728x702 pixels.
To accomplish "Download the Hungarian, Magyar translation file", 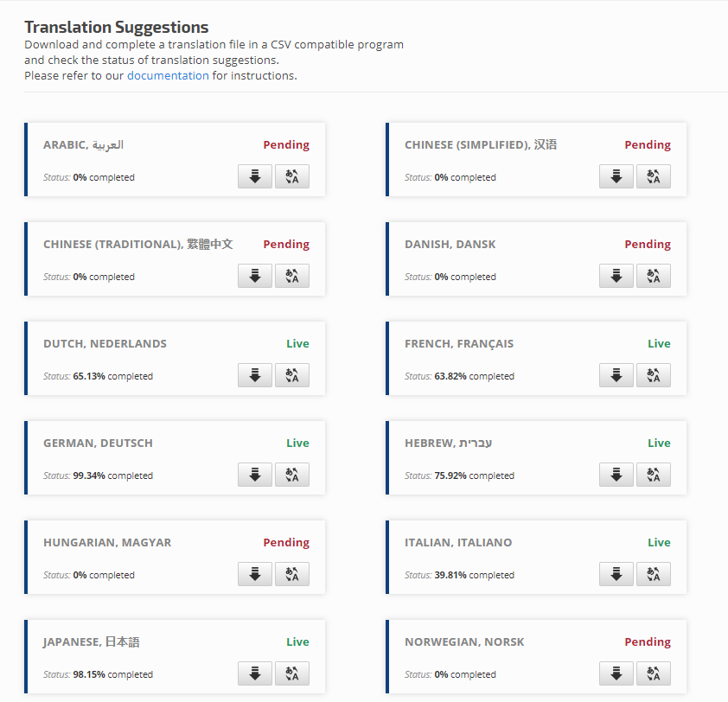I will [254, 574].
